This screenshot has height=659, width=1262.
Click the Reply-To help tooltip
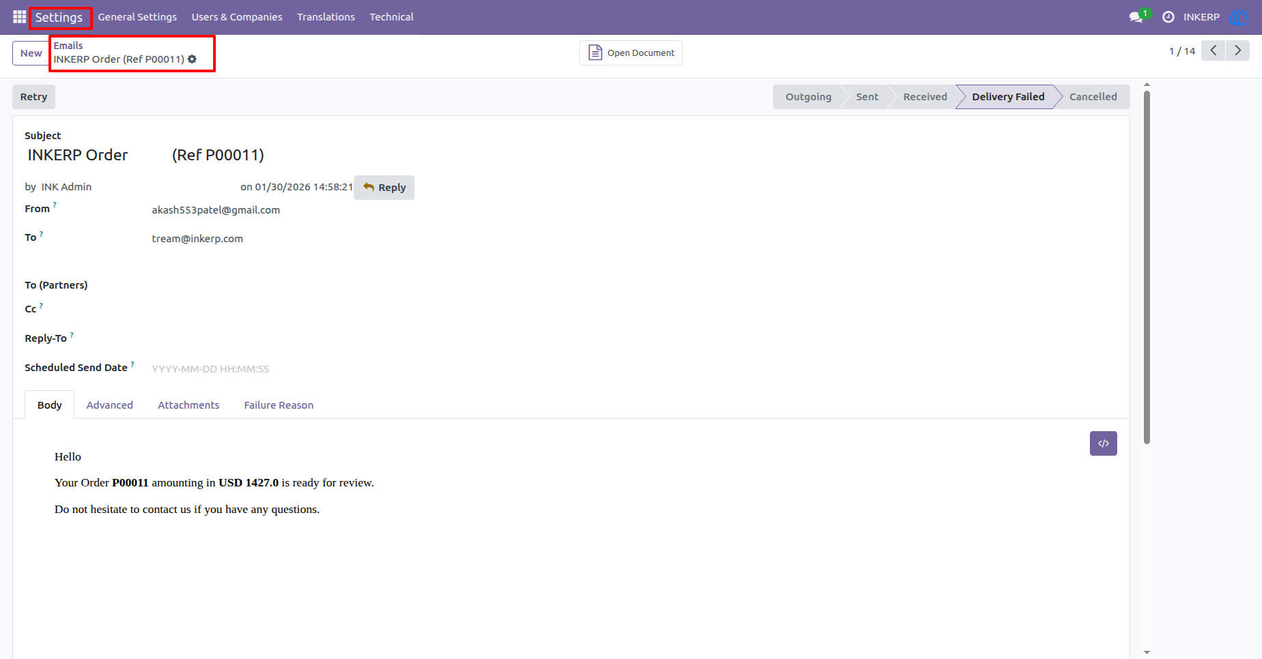pos(72,335)
